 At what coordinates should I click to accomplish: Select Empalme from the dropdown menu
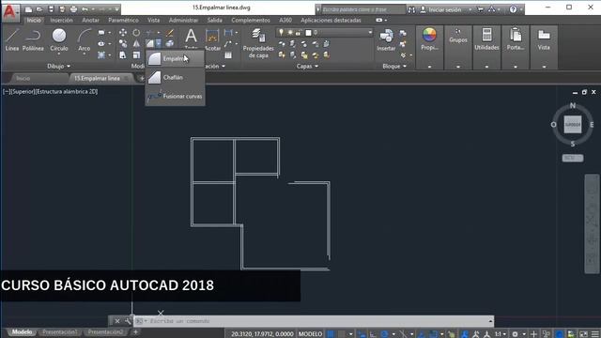(176, 58)
